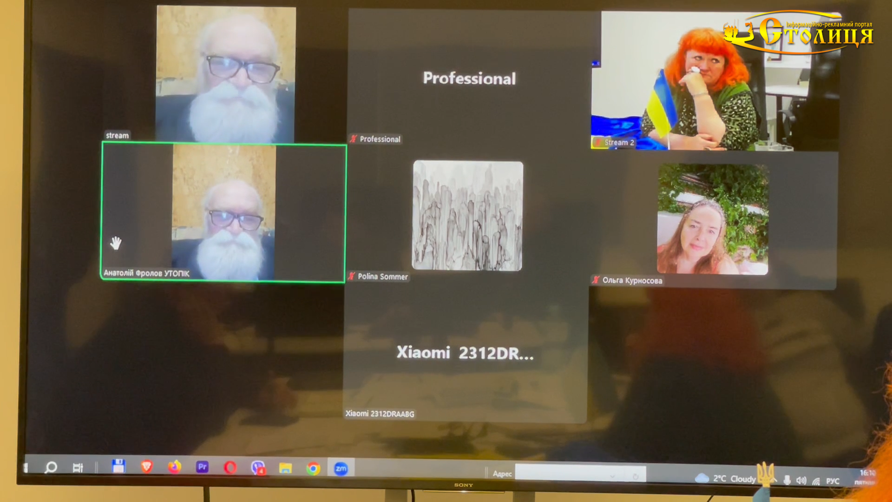Viewport: 892px width, 502px height.
Task: Open Viber icon on taskbar
Action: (258, 468)
